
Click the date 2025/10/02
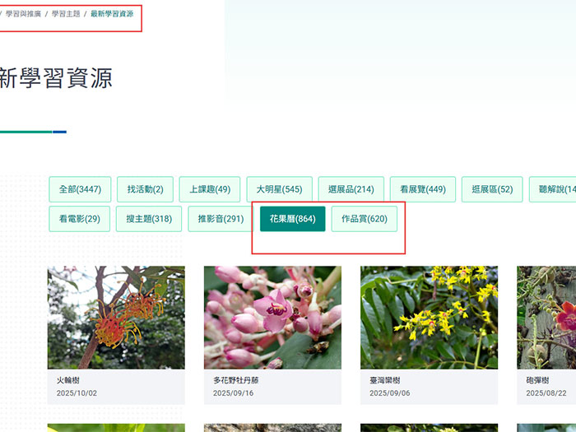77,393
